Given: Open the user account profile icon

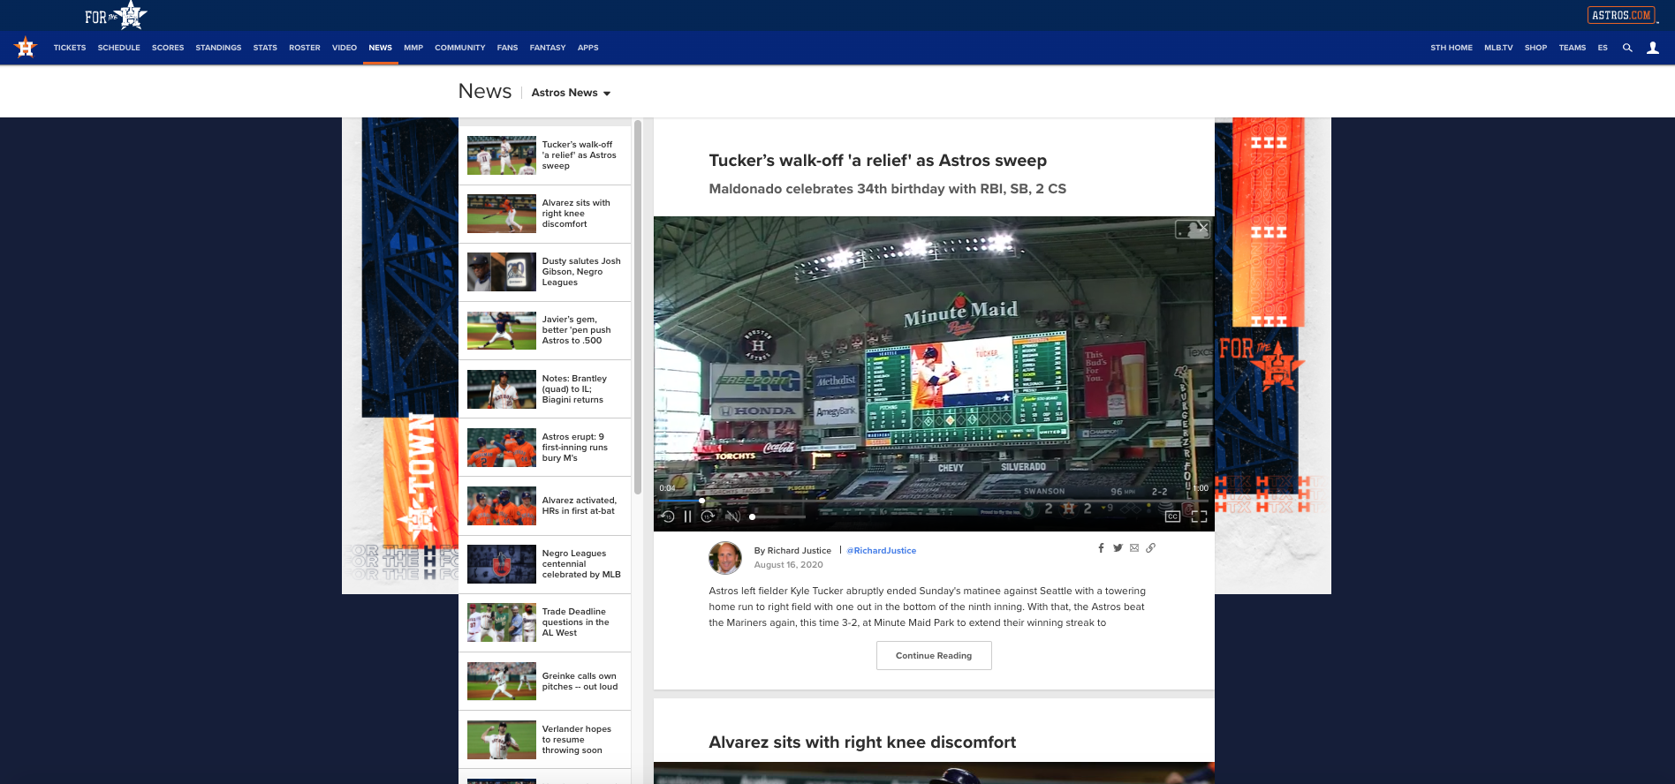Looking at the screenshot, I should [x=1653, y=48].
